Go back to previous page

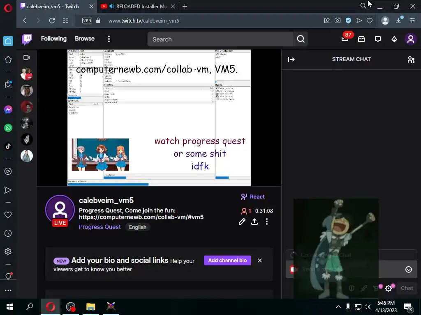click(25, 21)
